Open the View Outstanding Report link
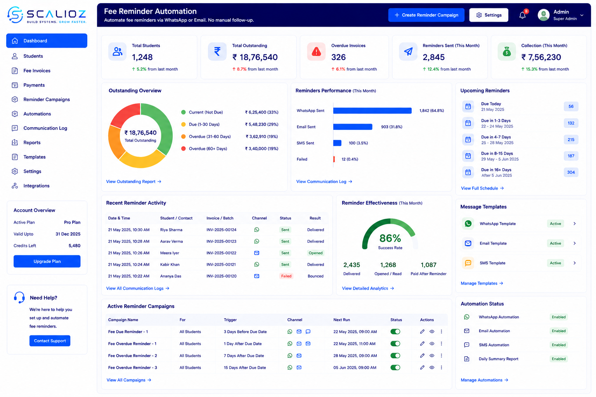Image resolution: width=596 pixels, height=397 pixels. coord(134,181)
